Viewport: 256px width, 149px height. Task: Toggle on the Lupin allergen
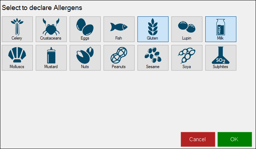(x=187, y=29)
